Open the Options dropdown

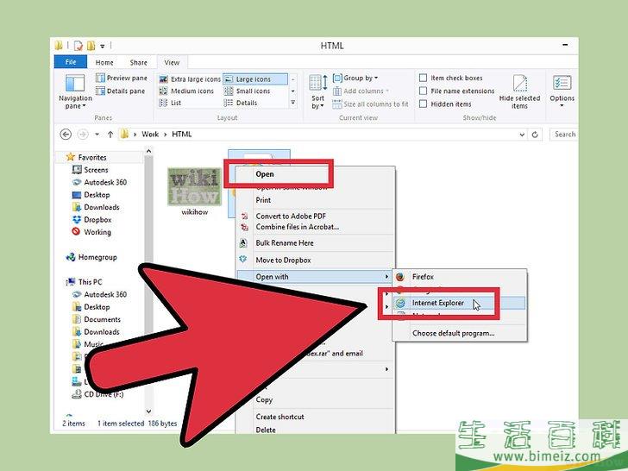(562, 92)
